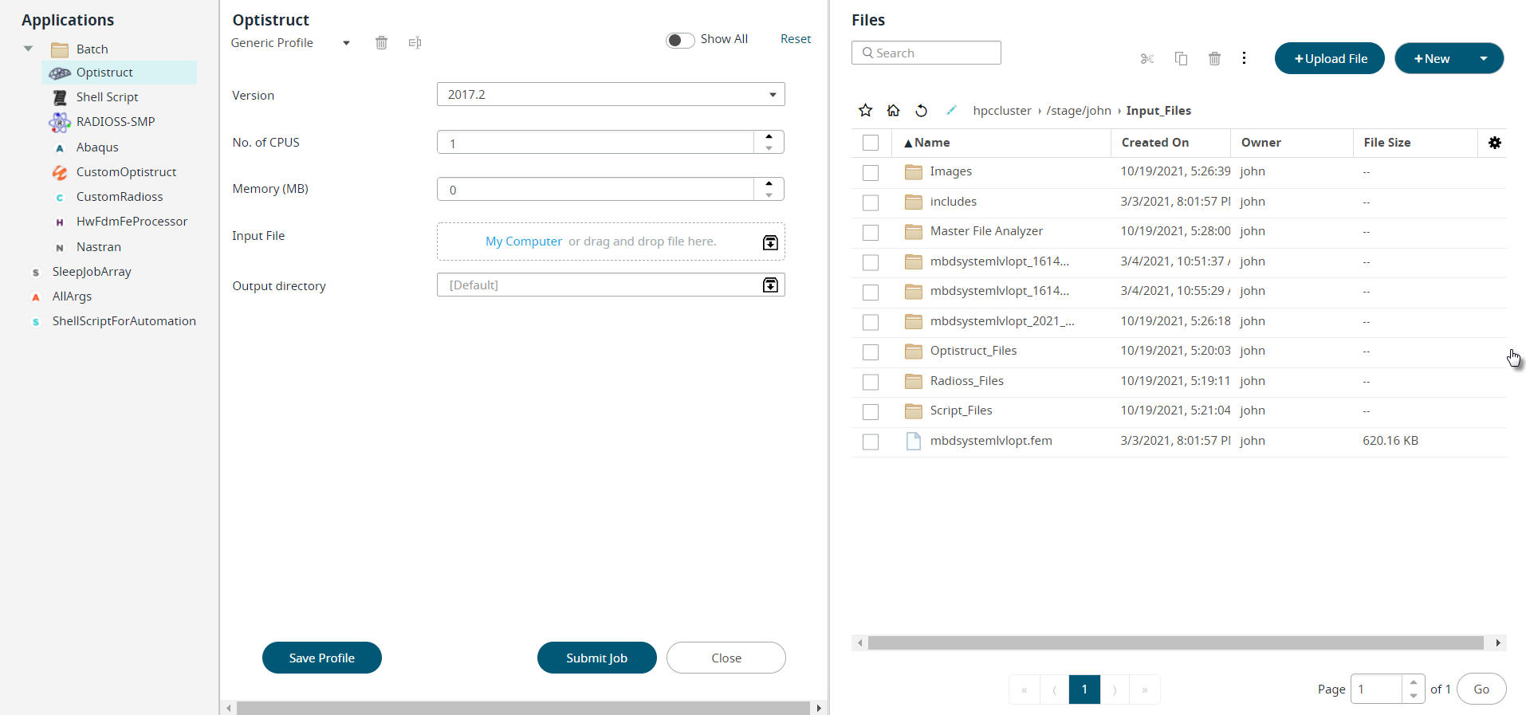Click the cut (scissors) icon in Files toolbar
The width and height of the screenshot is (1526, 715).
(1146, 59)
